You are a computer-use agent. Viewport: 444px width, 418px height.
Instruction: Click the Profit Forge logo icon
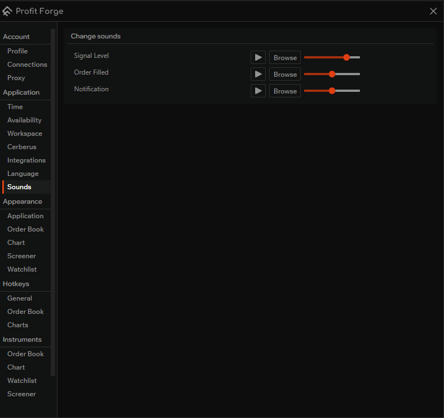pyautogui.click(x=7, y=11)
